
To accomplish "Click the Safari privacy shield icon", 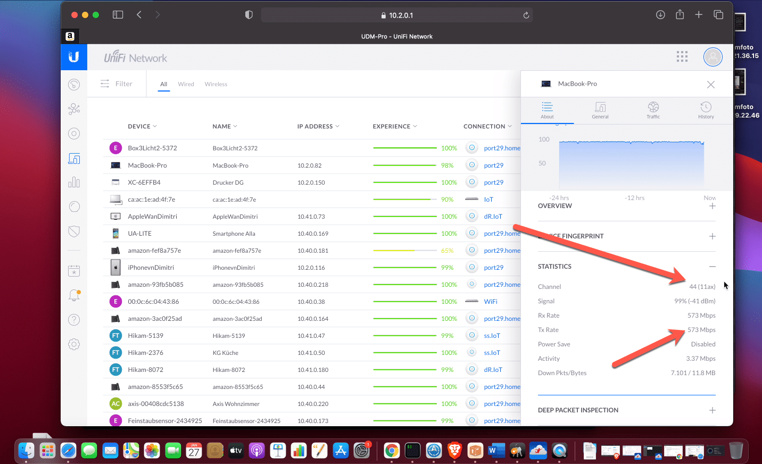I will click(x=249, y=15).
